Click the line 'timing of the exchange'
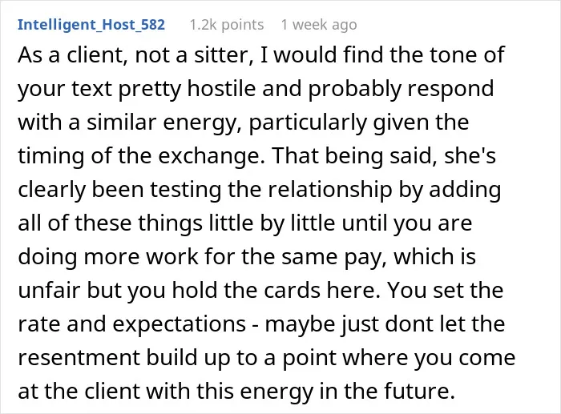The image size is (561, 414). (142, 156)
